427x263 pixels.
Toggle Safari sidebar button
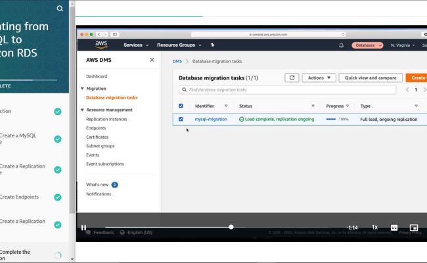click(x=115, y=34)
